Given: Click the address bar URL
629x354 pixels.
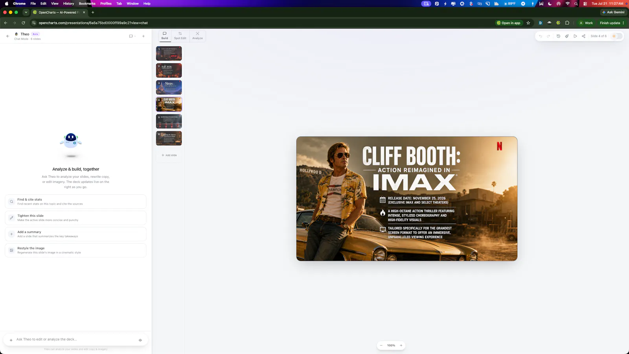Looking at the screenshot, I should [x=93, y=23].
